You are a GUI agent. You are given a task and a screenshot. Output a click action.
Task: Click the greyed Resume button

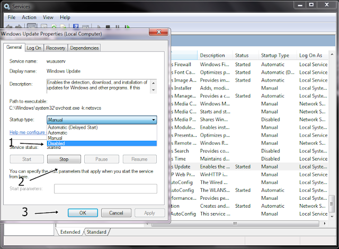[x=140, y=159]
